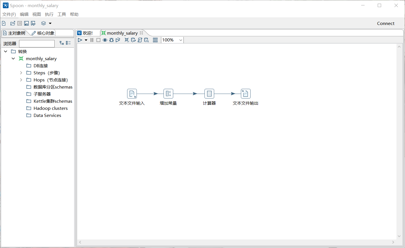Select Hadoop clusters folder

(51, 108)
